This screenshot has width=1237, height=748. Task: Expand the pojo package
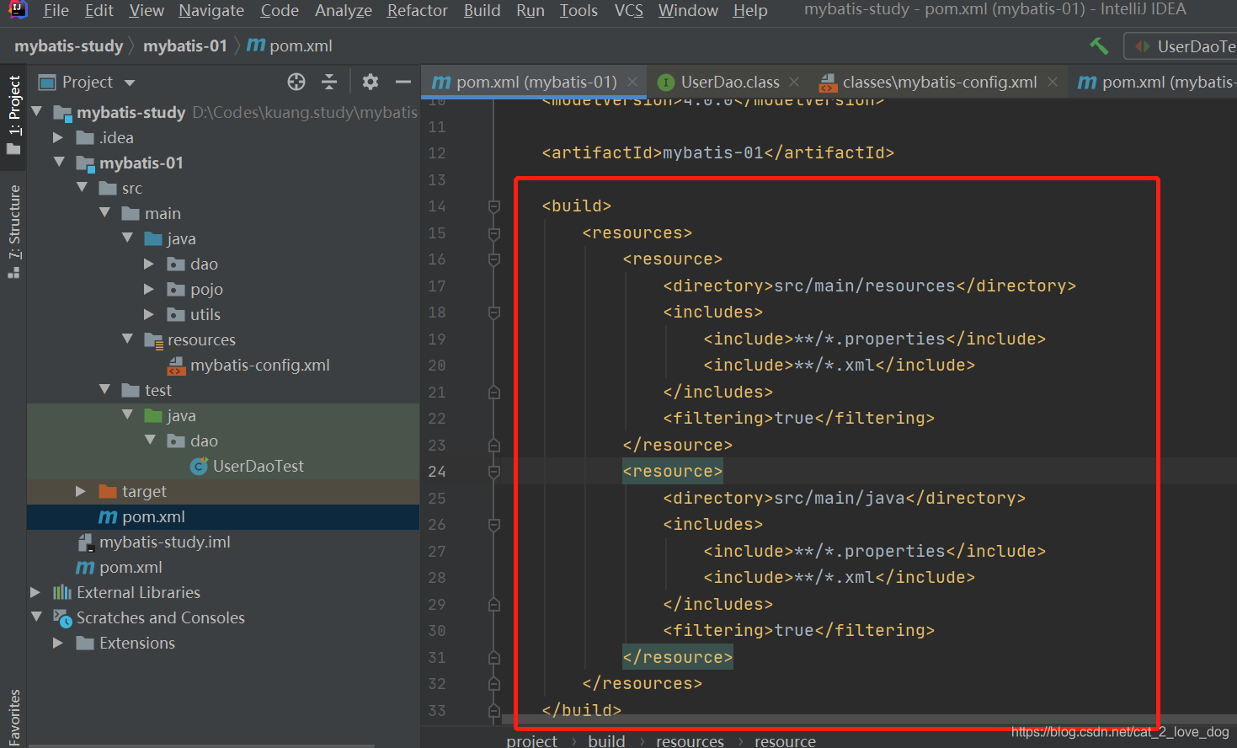click(x=149, y=289)
